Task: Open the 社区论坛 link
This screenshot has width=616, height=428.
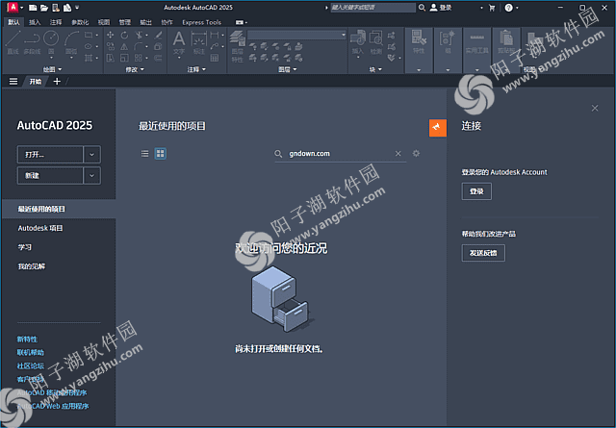Action: (31, 365)
